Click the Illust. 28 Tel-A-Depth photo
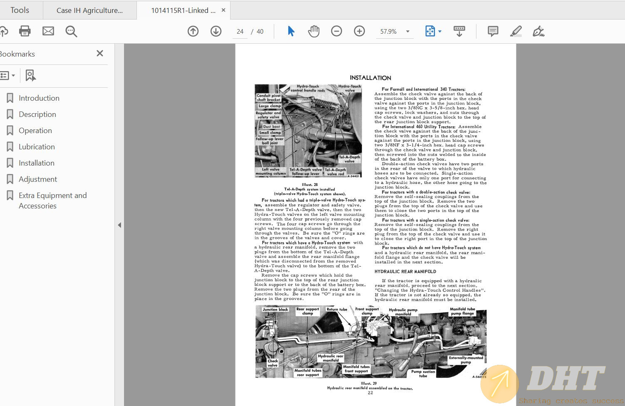The width and height of the screenshot is (625, 406). (308, 131)
